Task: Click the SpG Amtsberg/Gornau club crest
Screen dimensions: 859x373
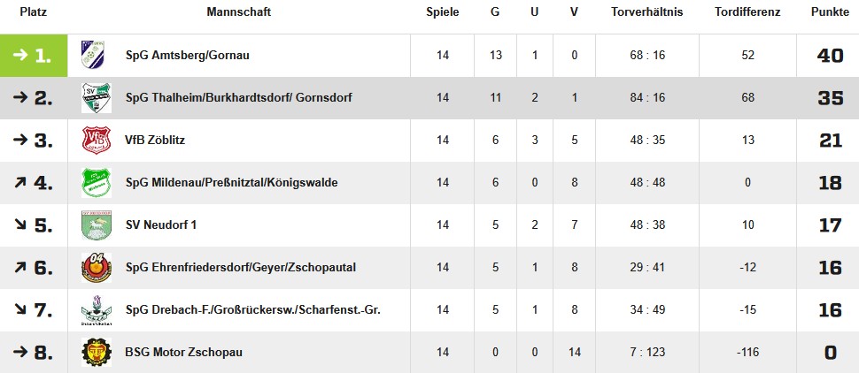Action: click(x=93, y=55)
